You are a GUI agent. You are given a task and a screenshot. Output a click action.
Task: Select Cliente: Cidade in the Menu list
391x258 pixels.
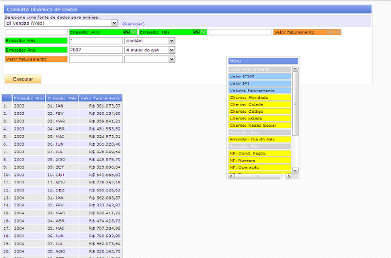coord(259,104)
